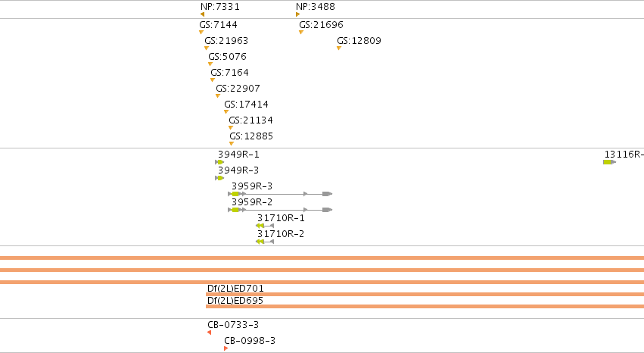Screen dimensions: 644x353
Task: Select the GS:5076 insertion triangle
Action: coord(210,64)
